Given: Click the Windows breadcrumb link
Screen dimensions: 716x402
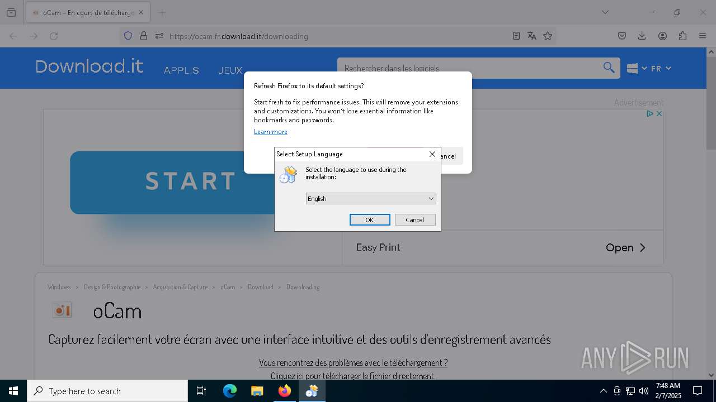Looking at the screenshot, I should click(59, 287).
